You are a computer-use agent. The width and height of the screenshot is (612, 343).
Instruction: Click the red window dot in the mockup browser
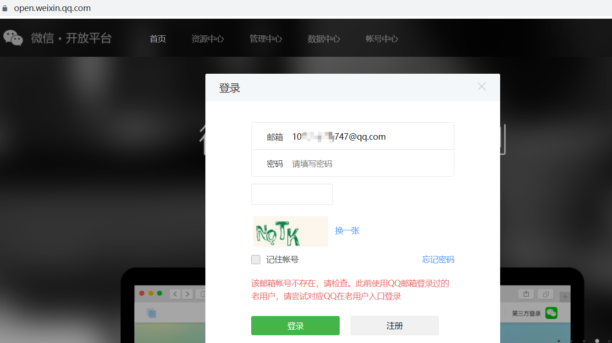(142, 293)
